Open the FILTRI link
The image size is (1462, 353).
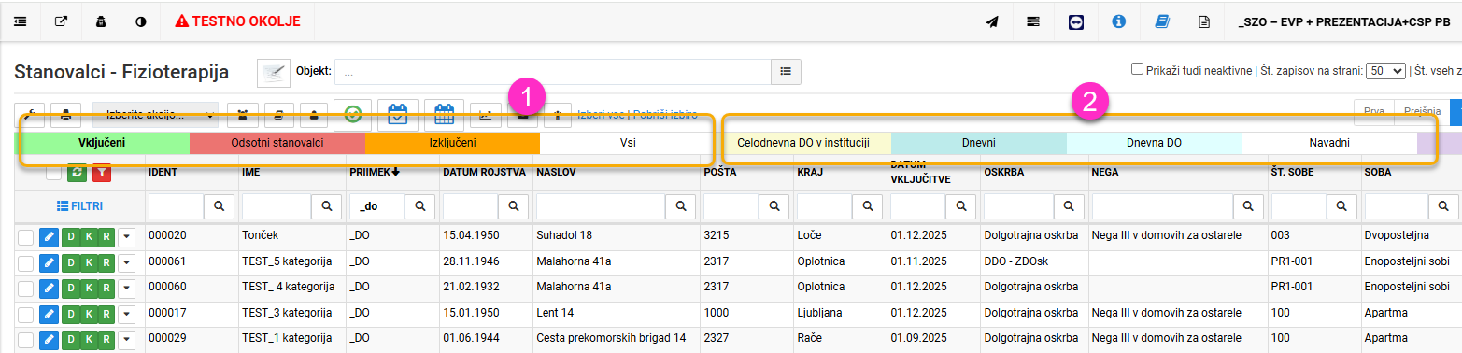point(80,205)
